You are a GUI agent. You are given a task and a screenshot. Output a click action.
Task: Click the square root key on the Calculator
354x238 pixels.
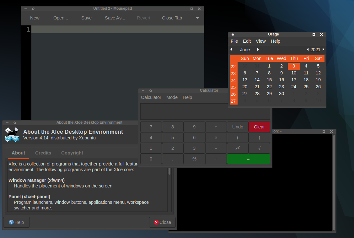[x=259, y=148]
